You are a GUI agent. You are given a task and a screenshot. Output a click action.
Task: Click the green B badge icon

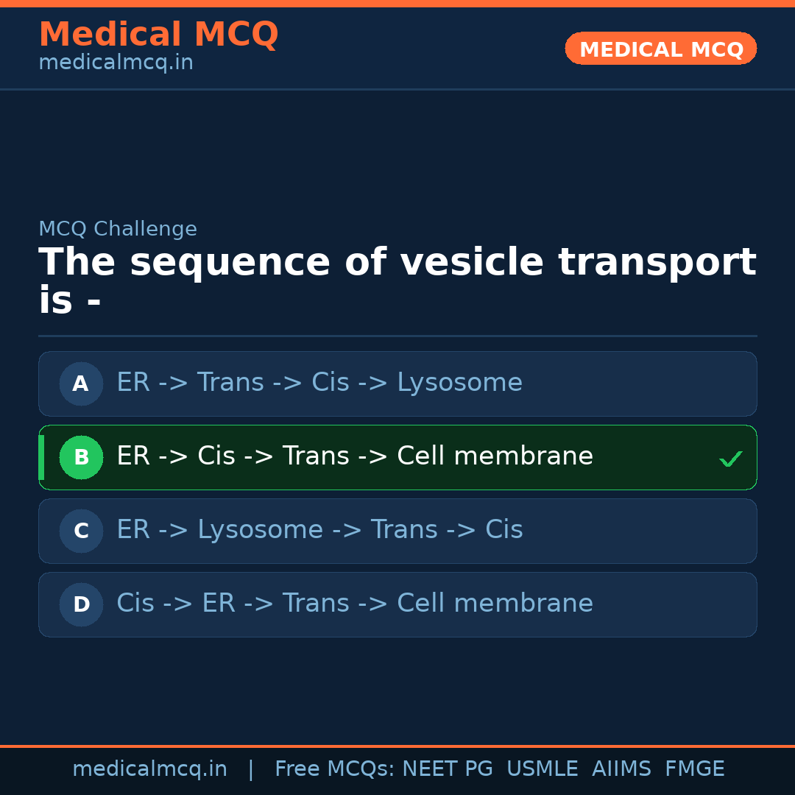81,457
